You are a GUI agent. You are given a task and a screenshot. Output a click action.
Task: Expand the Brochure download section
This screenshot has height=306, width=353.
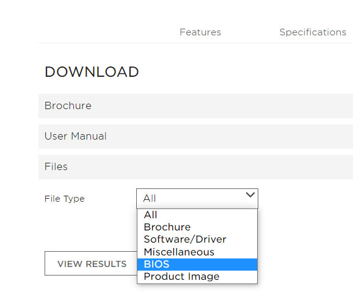(x=195, y=106)
